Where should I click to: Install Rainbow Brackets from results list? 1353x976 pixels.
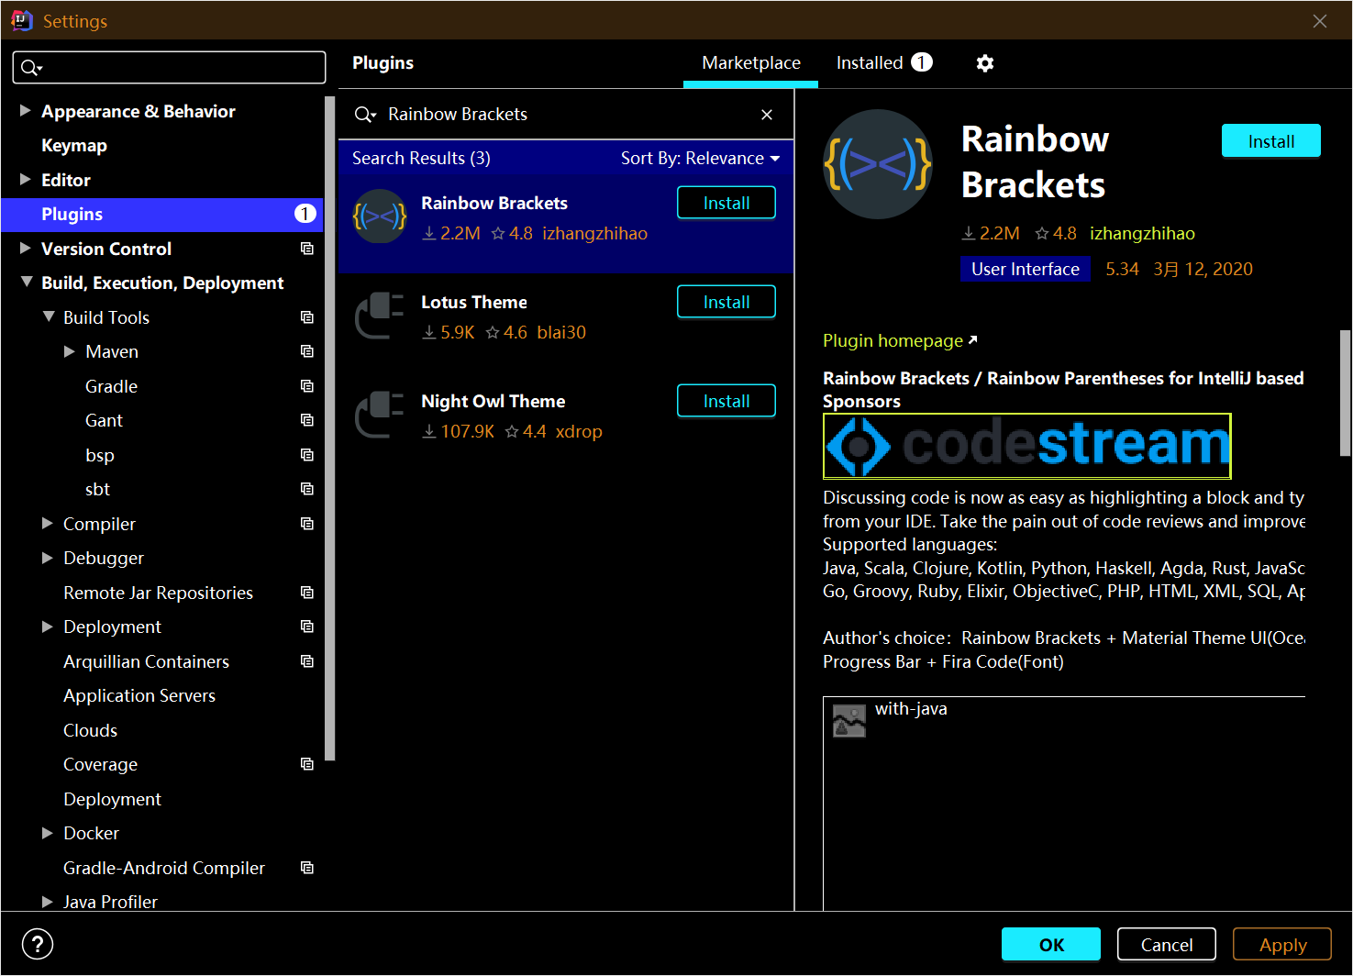tap(726, 203)
